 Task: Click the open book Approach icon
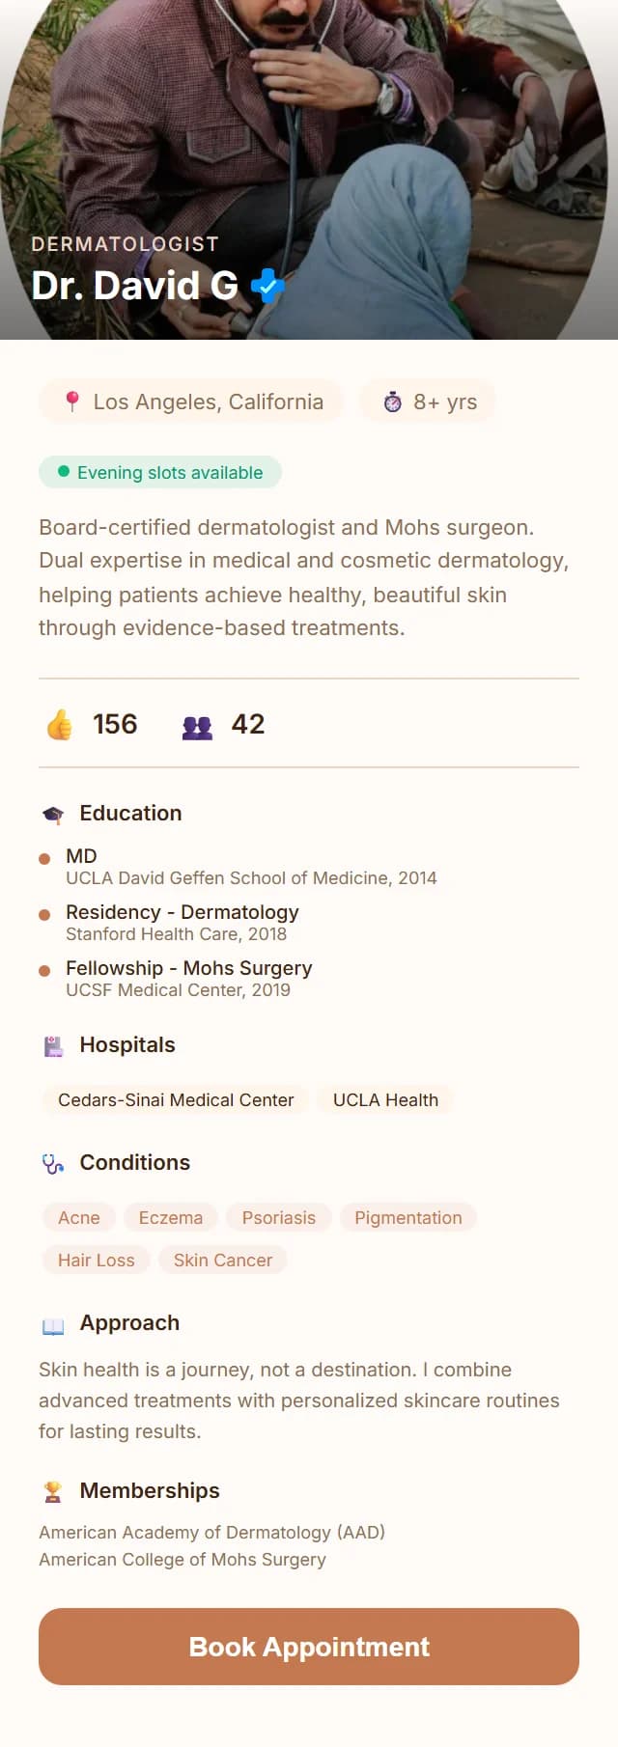tap(54, 1322)
